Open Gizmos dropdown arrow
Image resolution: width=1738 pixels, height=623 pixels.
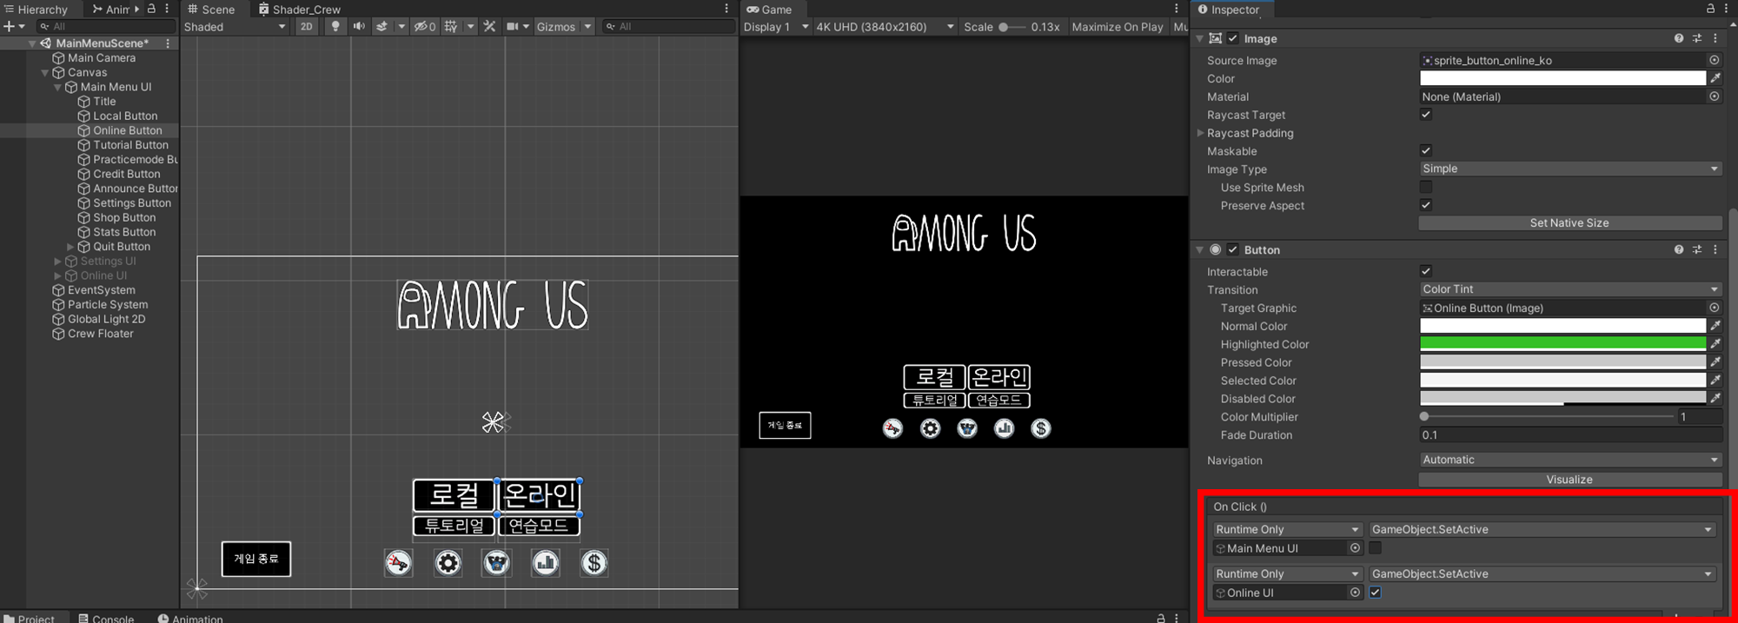(588, 27)
